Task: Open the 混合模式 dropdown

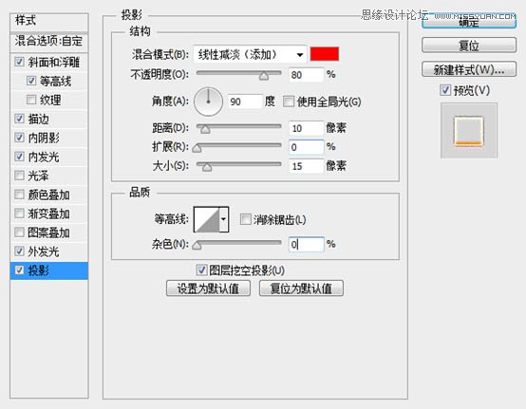Action: [250, 54]
